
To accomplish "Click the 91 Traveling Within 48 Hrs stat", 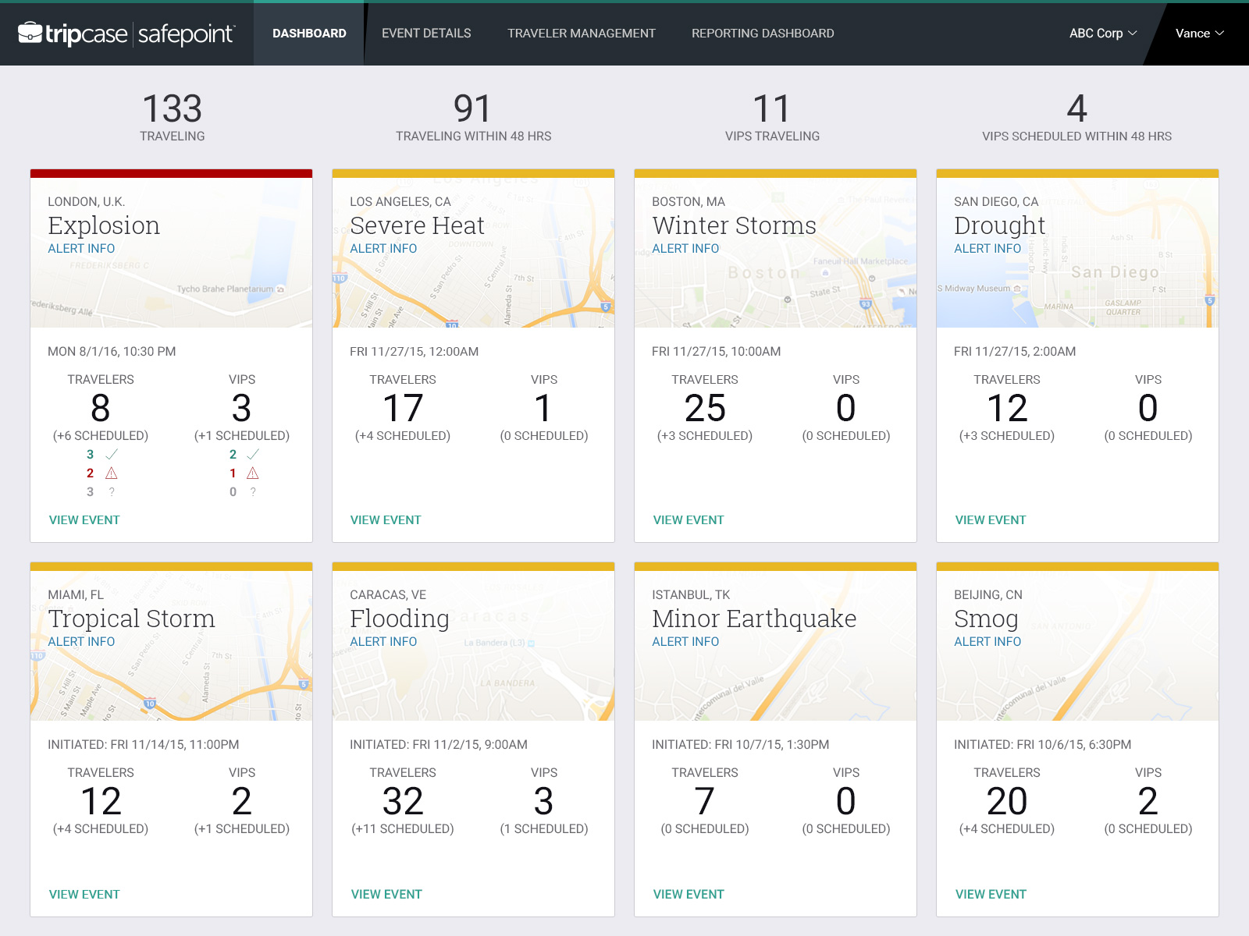I will click(x=473, y=118).
